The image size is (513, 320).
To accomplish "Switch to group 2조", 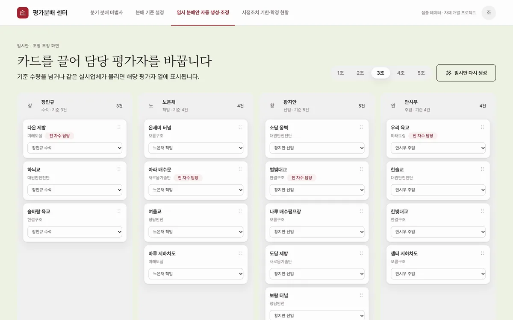I will point(360,73).
